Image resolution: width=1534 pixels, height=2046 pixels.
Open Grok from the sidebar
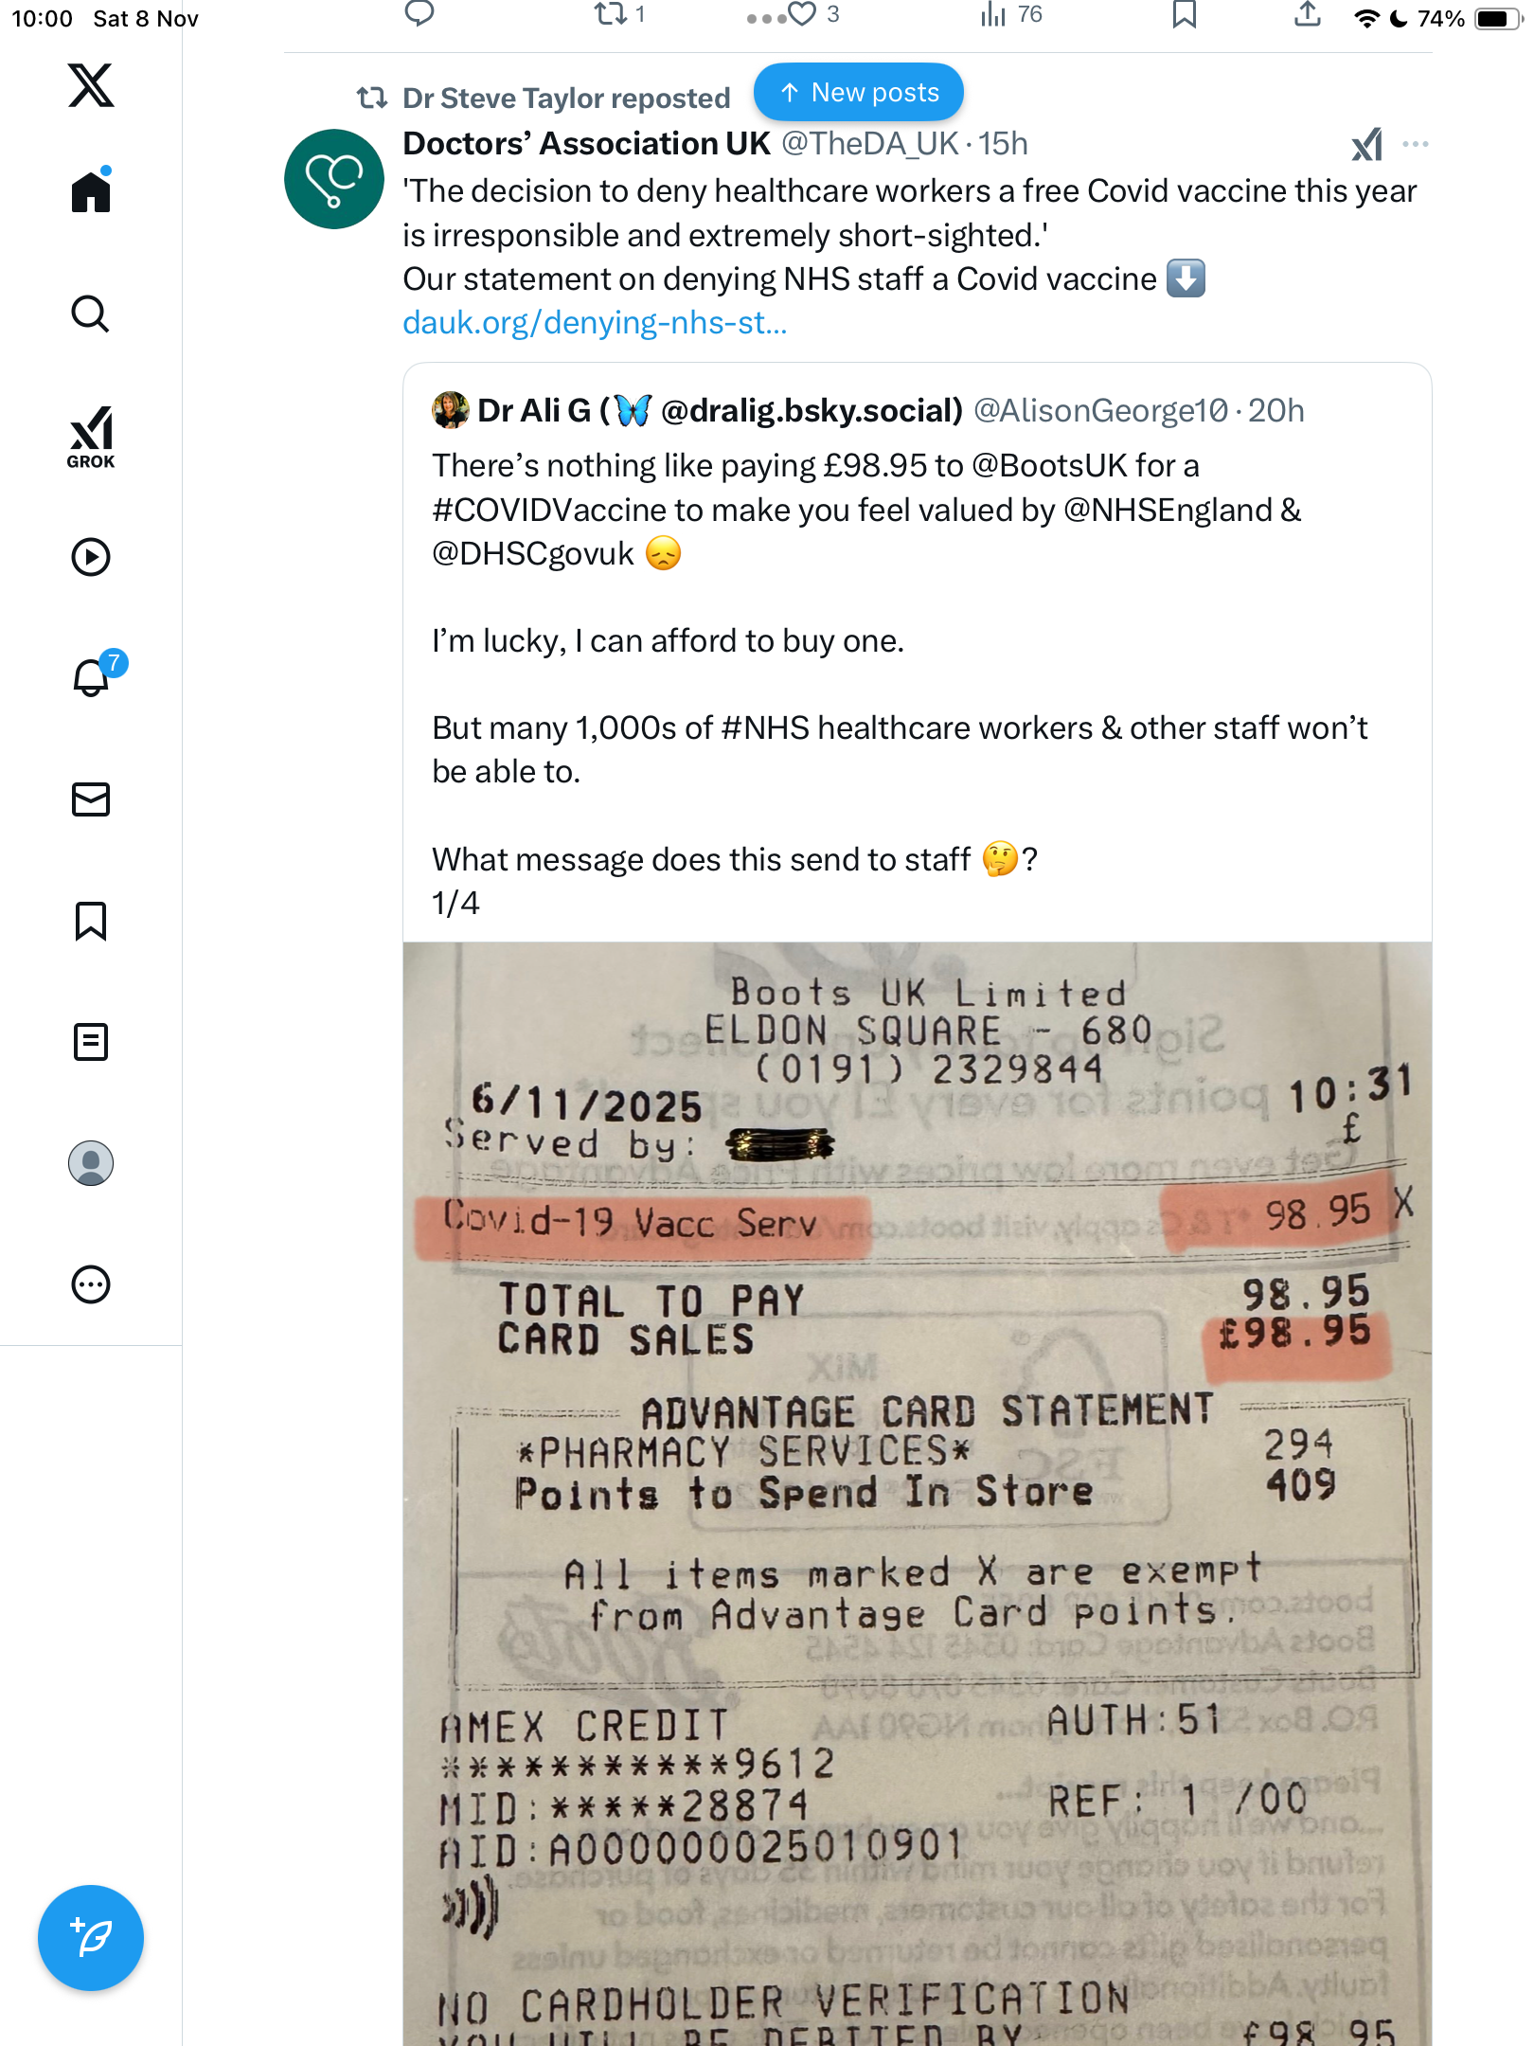coord(91,437)
